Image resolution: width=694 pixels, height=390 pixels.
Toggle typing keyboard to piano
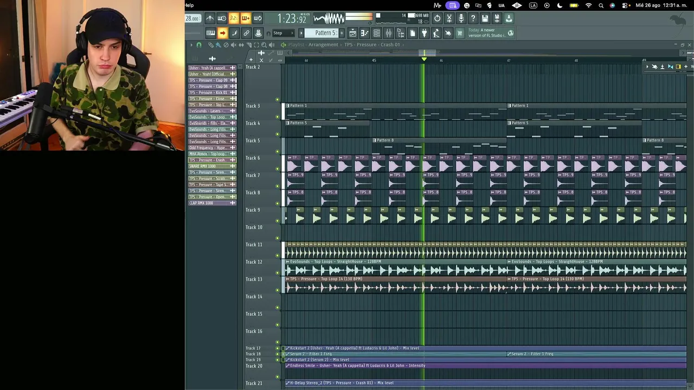coord(210,33)
